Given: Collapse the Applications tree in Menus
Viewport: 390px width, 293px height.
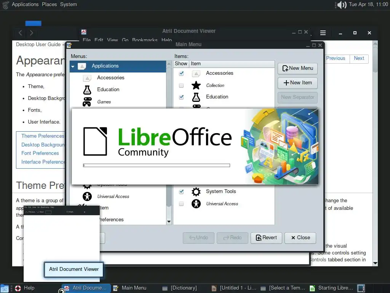Looking at the screenshot, I should (x=73, y=66).
